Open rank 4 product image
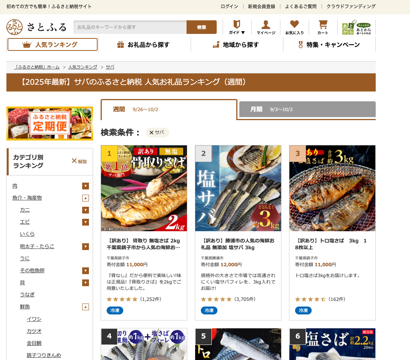The width and height of the screenshot is (410, 360). coord(144,344)
